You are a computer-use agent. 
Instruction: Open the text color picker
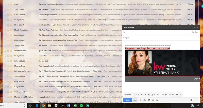click(153, 94)
